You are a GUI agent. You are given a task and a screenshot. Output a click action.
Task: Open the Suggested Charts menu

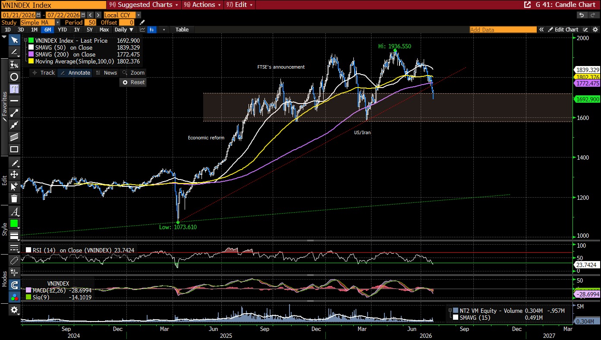[x=144, y=5]
